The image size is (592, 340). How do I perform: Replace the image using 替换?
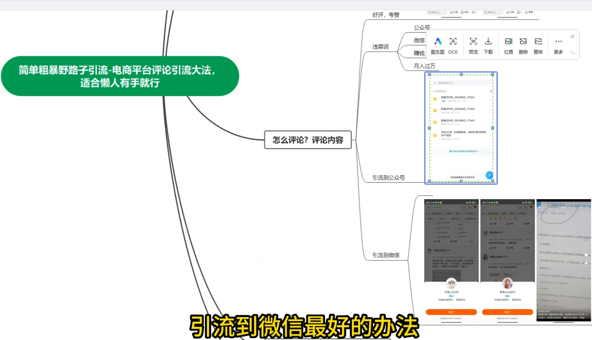pos(538,46)
